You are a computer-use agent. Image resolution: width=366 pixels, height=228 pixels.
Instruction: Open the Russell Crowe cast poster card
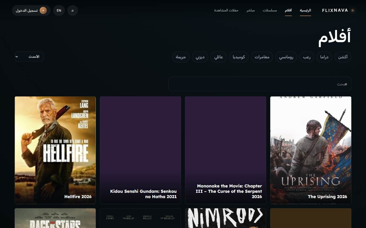click(x=140, y=218)
